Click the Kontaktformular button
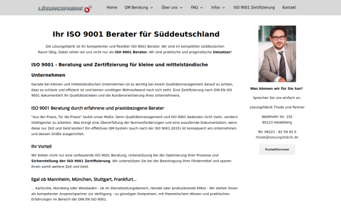This screenshot has height=213, width=341. (x=277, y=149)
